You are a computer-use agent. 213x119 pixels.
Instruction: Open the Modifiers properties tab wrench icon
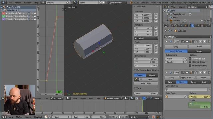(x=192, y=26)
